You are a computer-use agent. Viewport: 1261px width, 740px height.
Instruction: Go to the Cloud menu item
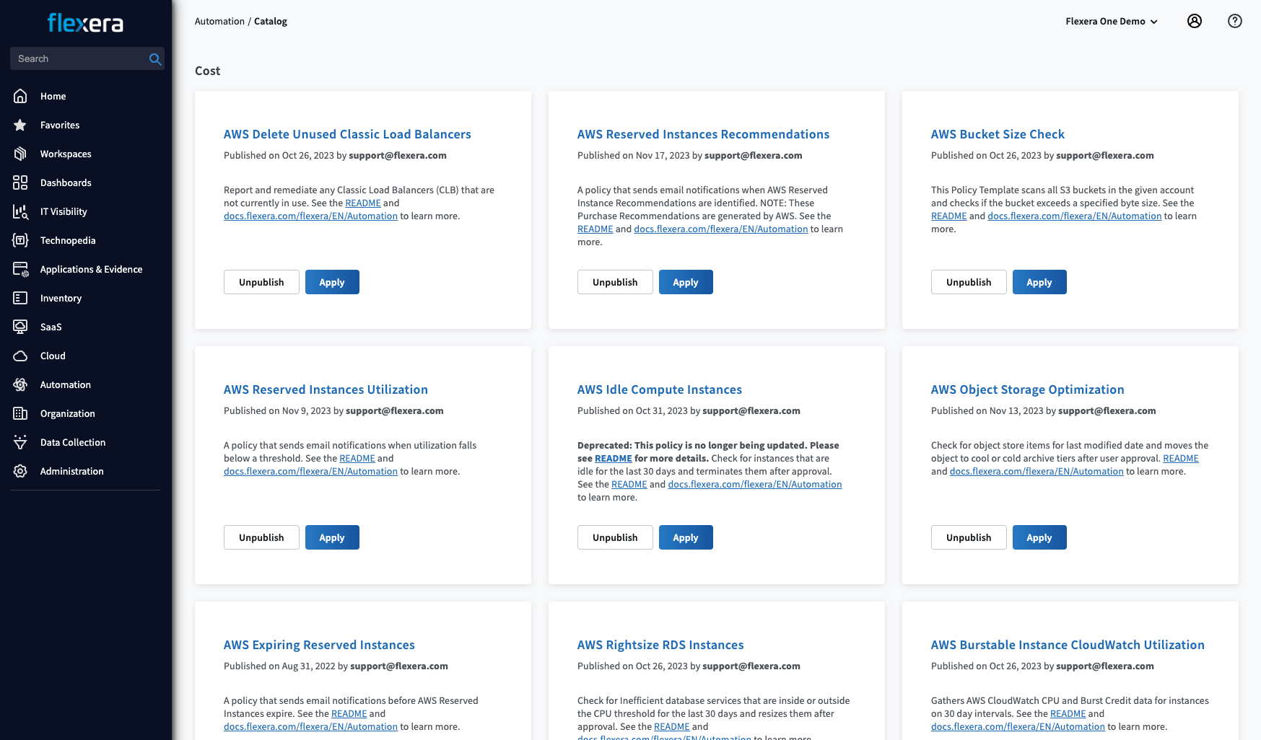53,356
